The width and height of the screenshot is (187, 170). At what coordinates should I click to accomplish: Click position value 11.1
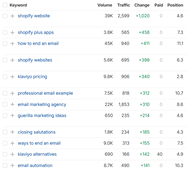click(180, 43)
